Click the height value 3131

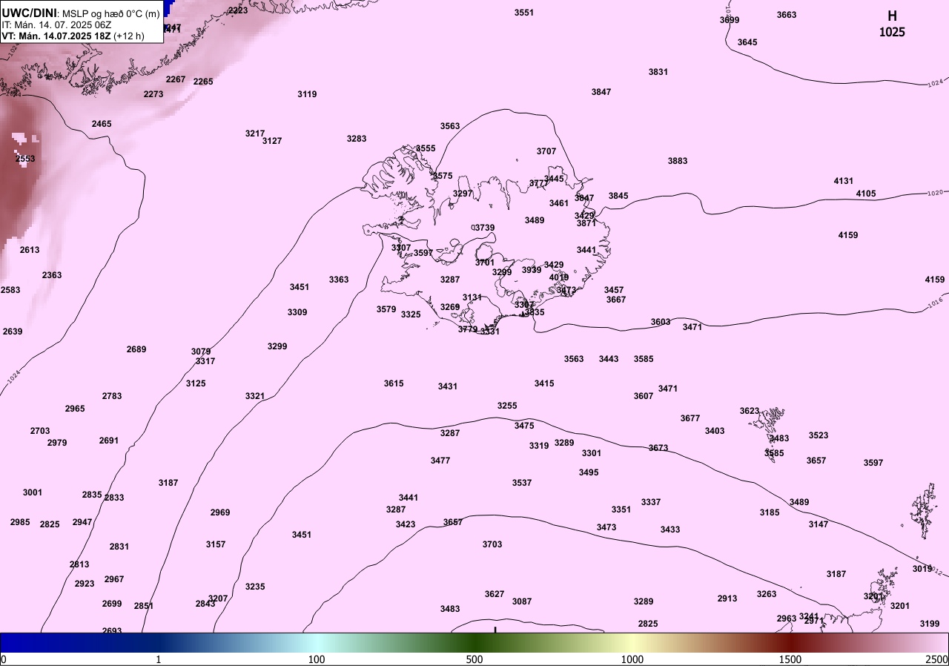(x=472, y=297)
